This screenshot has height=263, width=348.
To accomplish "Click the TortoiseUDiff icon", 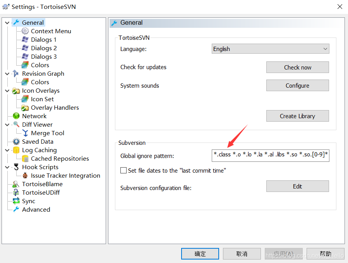I will [16, 192].
